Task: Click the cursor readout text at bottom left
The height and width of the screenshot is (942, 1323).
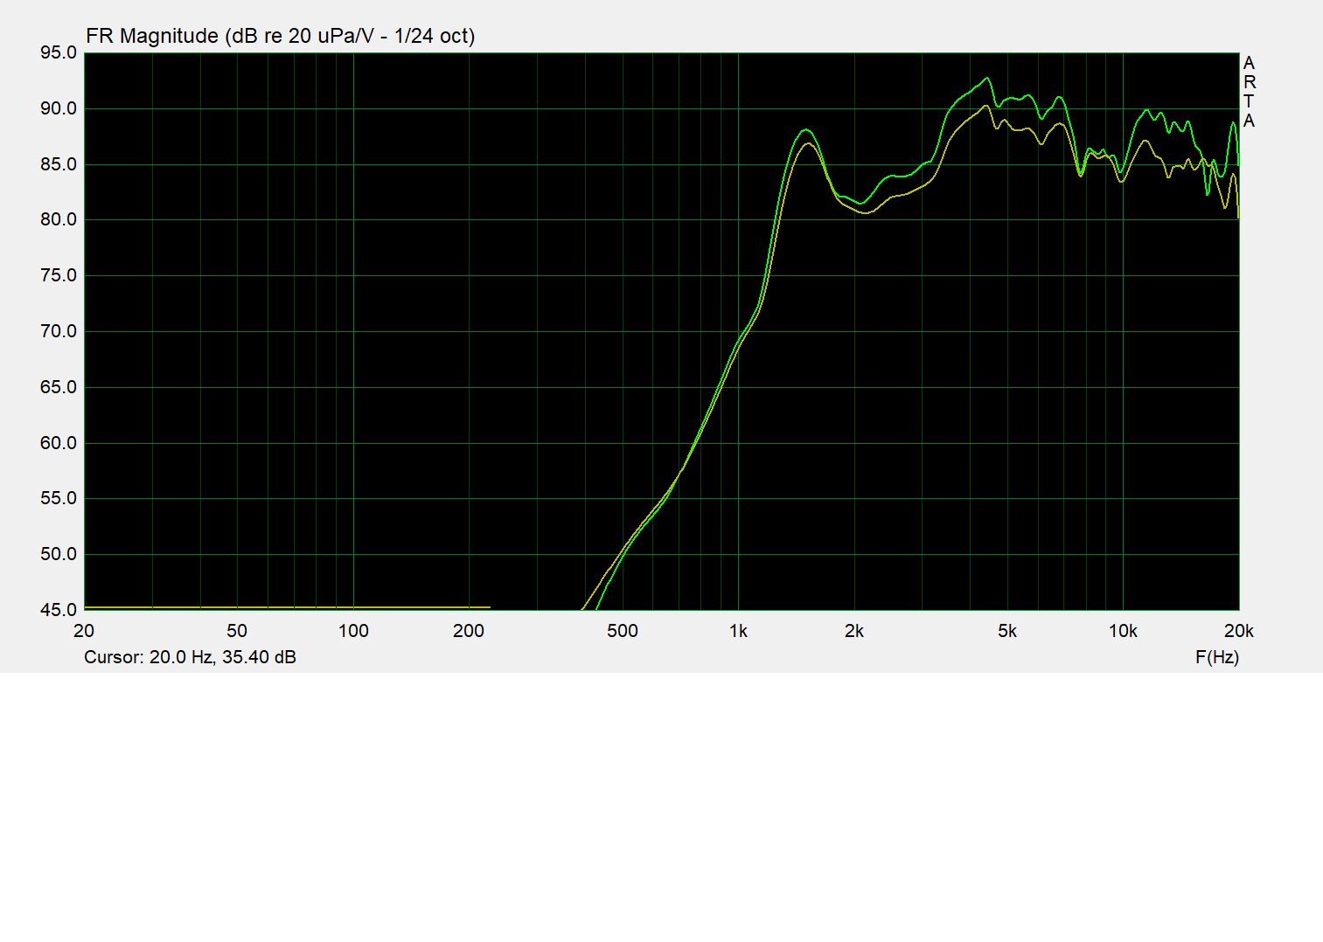Action: pyautogui.click(x=190, y=657)
